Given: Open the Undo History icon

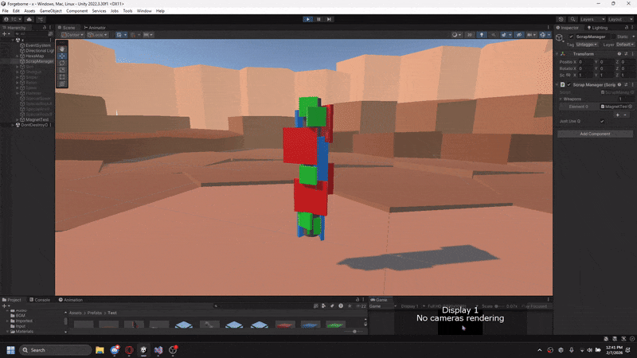Looking at the screenshot, I should coord(561,19).
